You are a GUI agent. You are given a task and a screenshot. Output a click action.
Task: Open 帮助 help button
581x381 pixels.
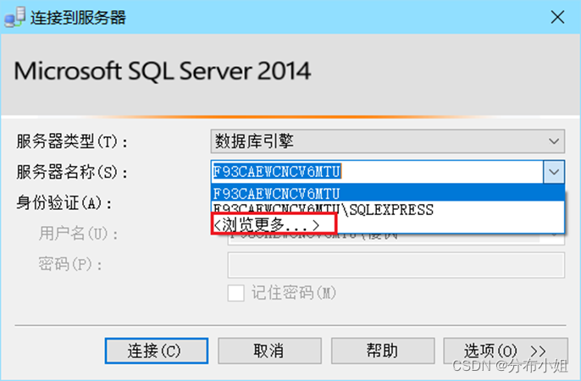[x=383, y=351]
